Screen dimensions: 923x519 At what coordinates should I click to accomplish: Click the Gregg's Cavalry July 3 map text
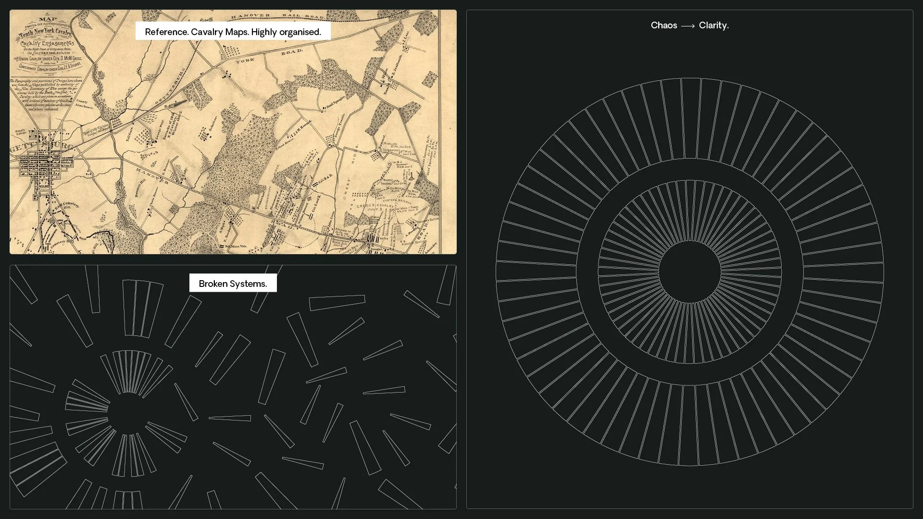tap(375, 208)
